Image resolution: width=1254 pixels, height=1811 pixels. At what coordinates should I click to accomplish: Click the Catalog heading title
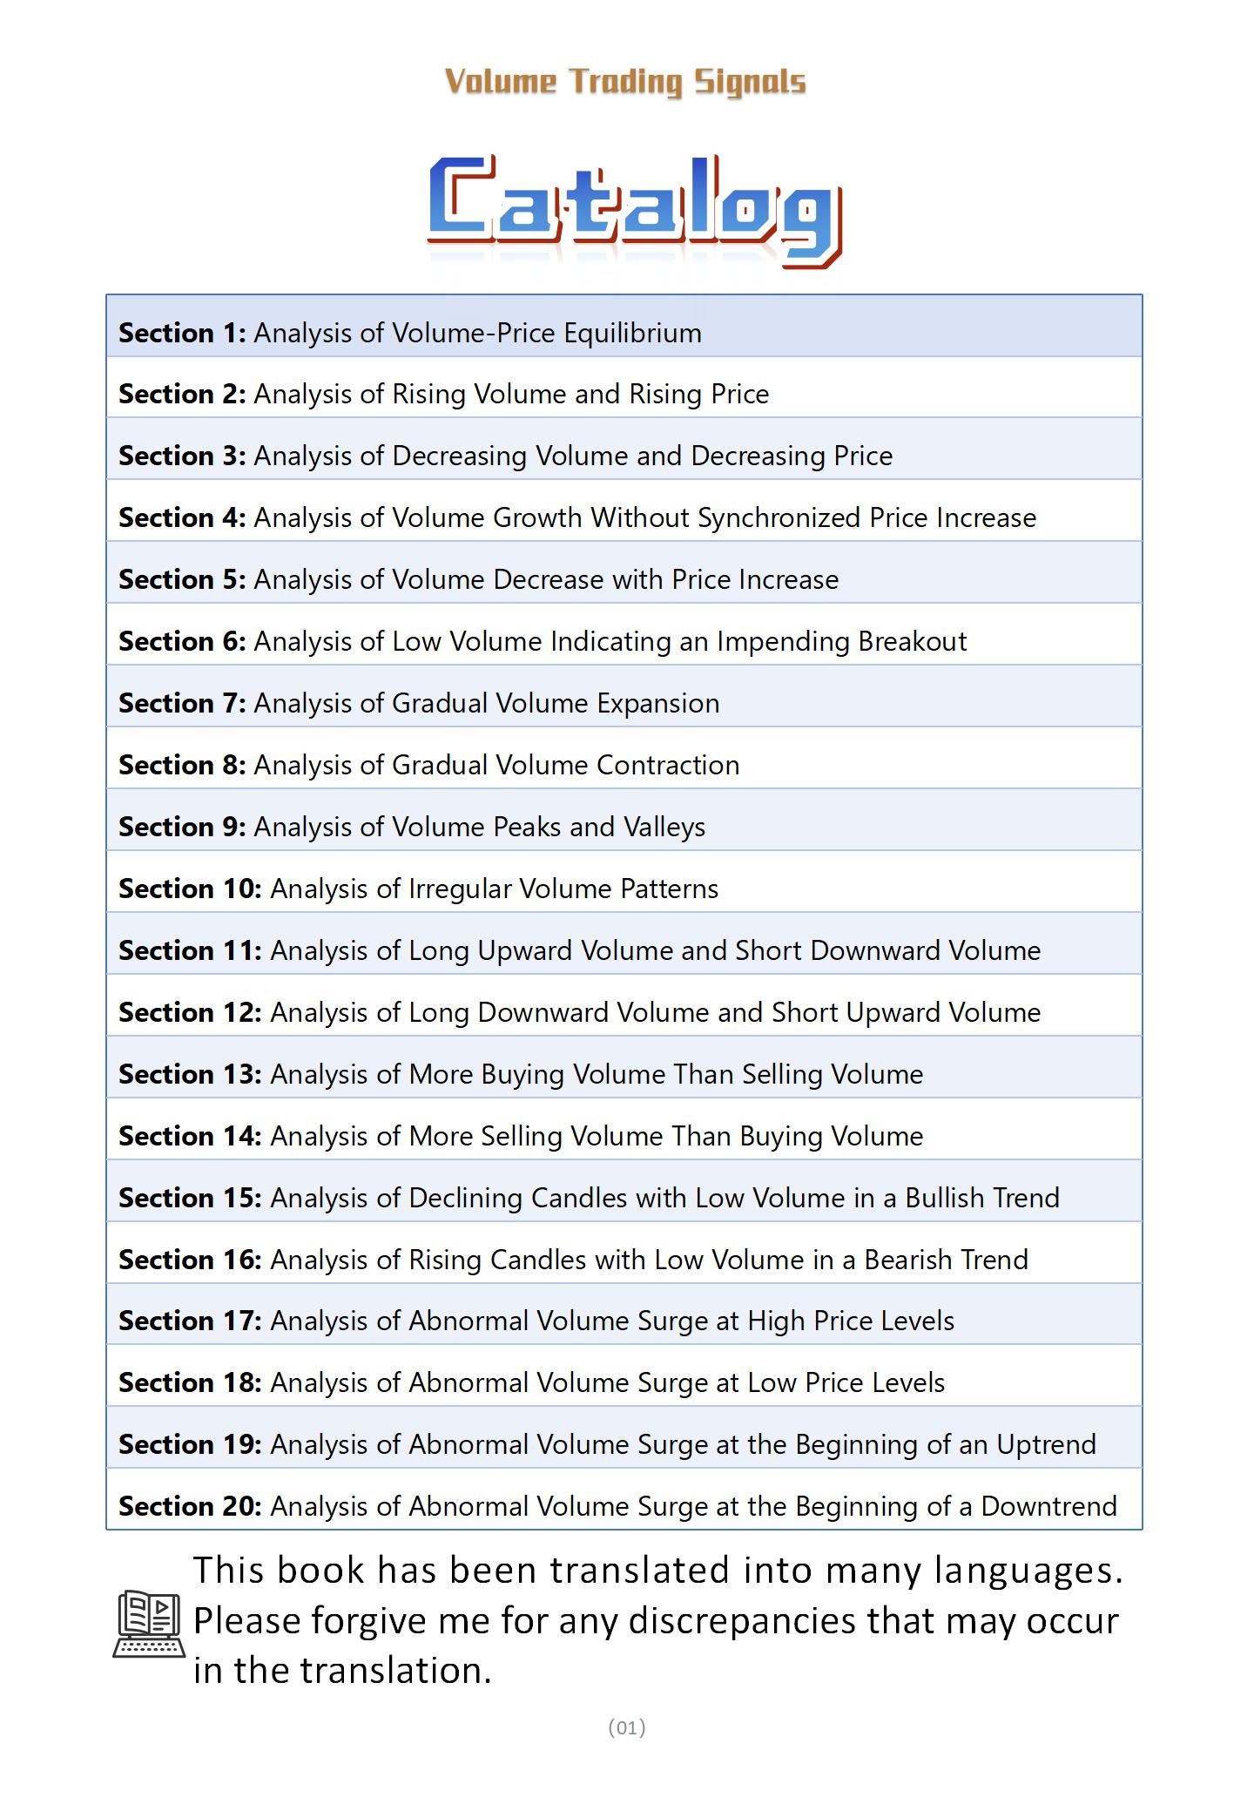(x=634, y=211)
